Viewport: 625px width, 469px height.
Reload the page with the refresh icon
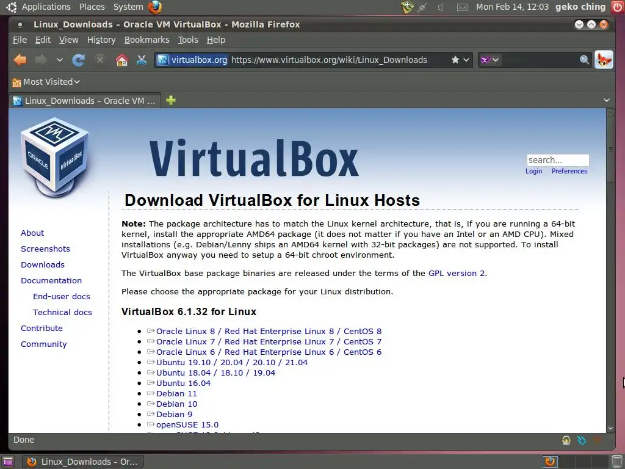click(79, 60)
